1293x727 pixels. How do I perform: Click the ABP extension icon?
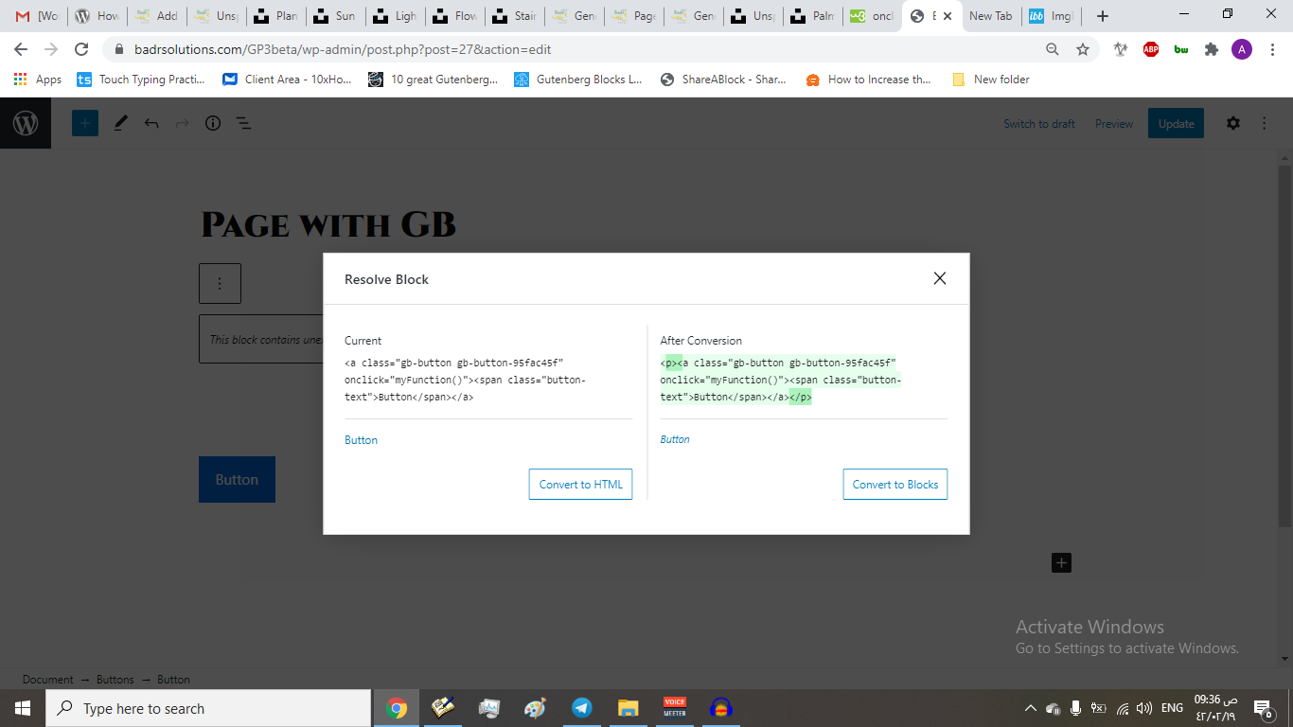point(1151,49)
